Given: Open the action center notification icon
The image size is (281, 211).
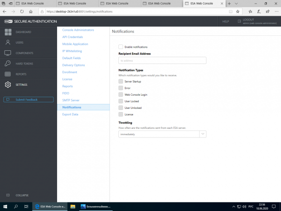Looking at the screenshot, I should coord(274,206).
